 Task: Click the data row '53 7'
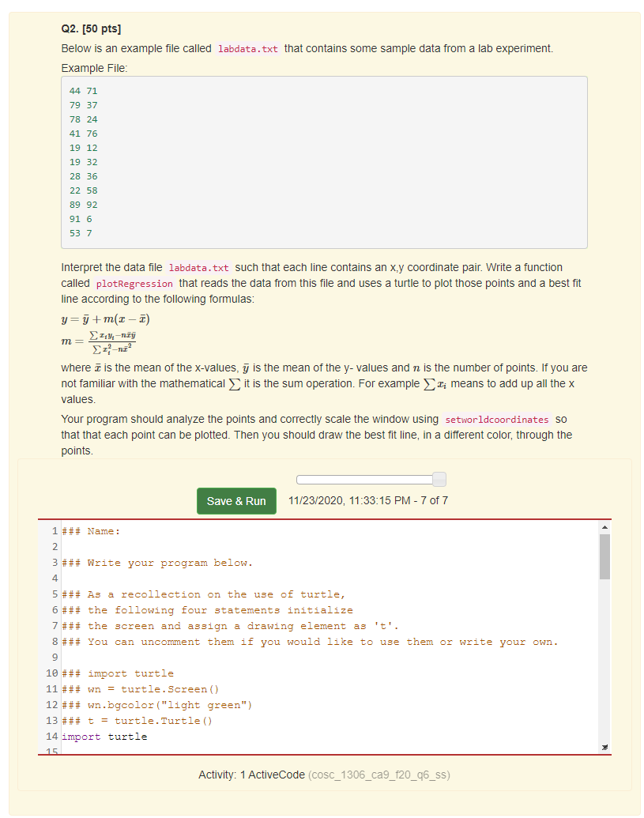[x=81, y=233]
